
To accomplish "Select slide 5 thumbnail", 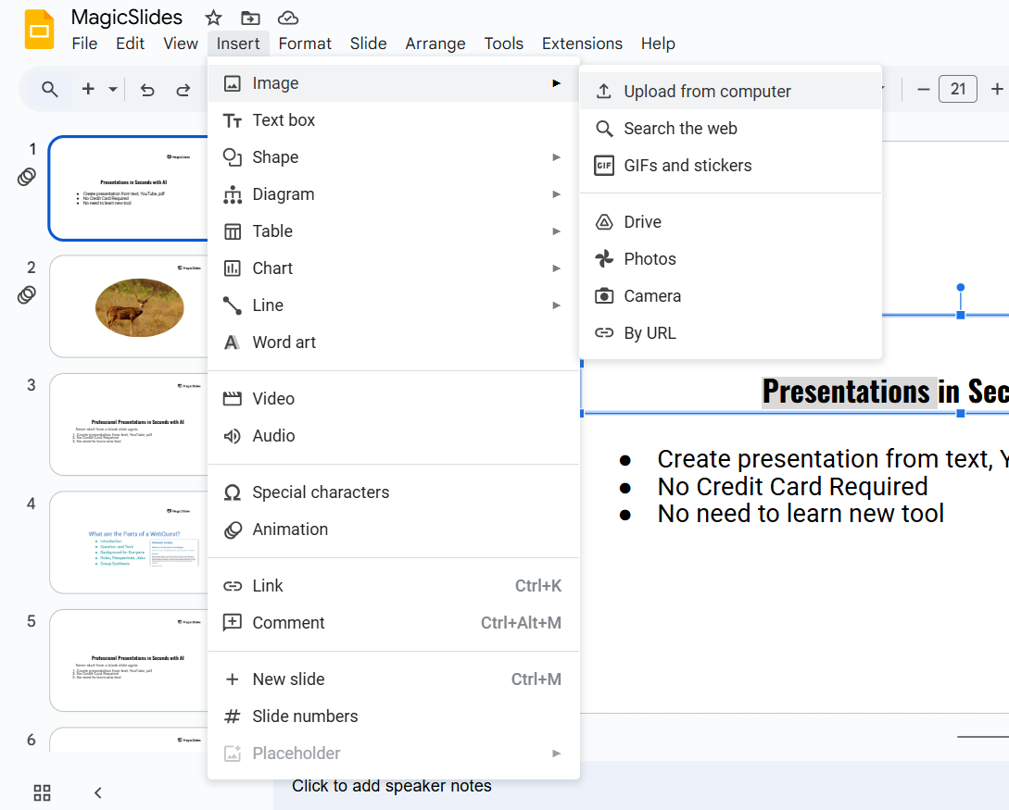I will 129,660.
